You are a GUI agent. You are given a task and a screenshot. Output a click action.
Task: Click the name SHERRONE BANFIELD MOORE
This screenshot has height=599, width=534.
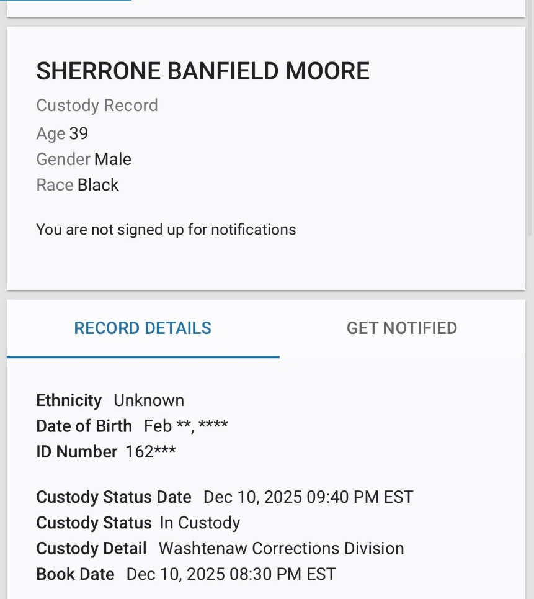(202, 71)
